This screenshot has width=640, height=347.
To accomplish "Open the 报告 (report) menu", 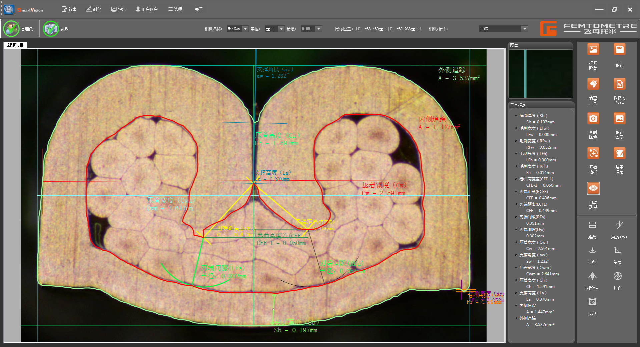I will (118, 9).
